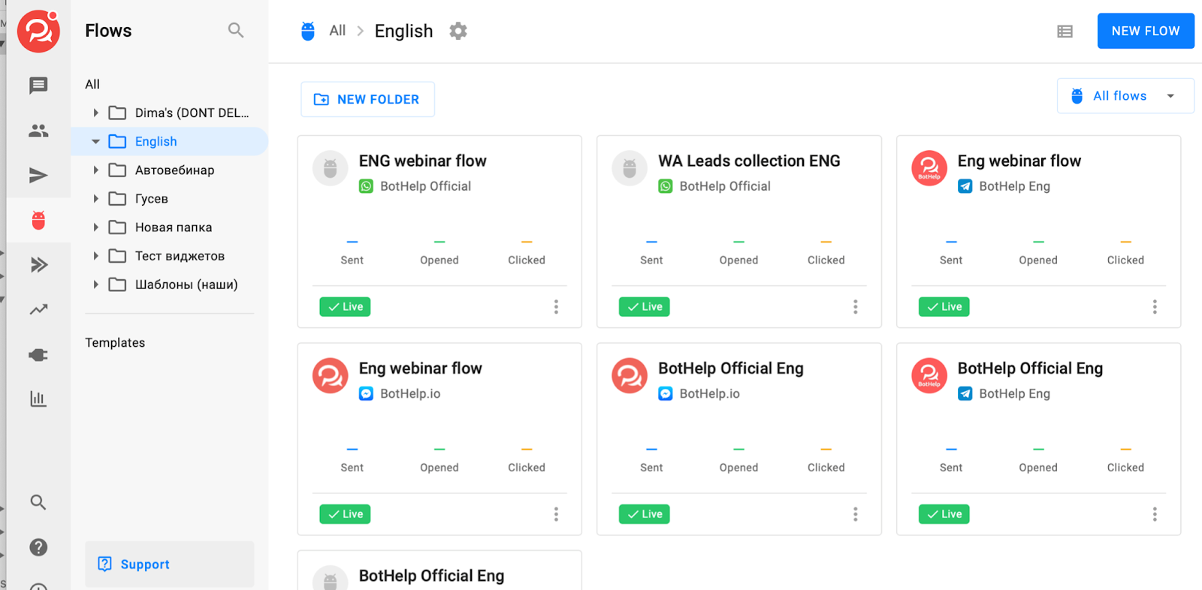Click the NEW FLOW button
Image resolution: width=1202 pixels, height=590 pixels.
tap(1145, 31)
